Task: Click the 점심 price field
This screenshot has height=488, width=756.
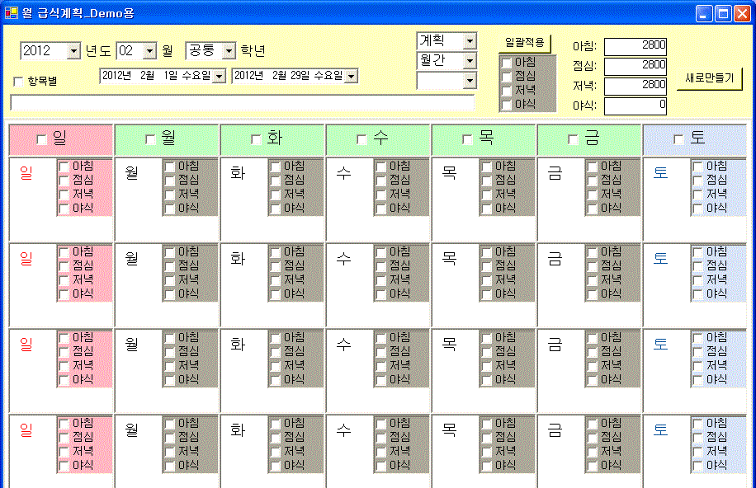Action: (x=636, y=67)
